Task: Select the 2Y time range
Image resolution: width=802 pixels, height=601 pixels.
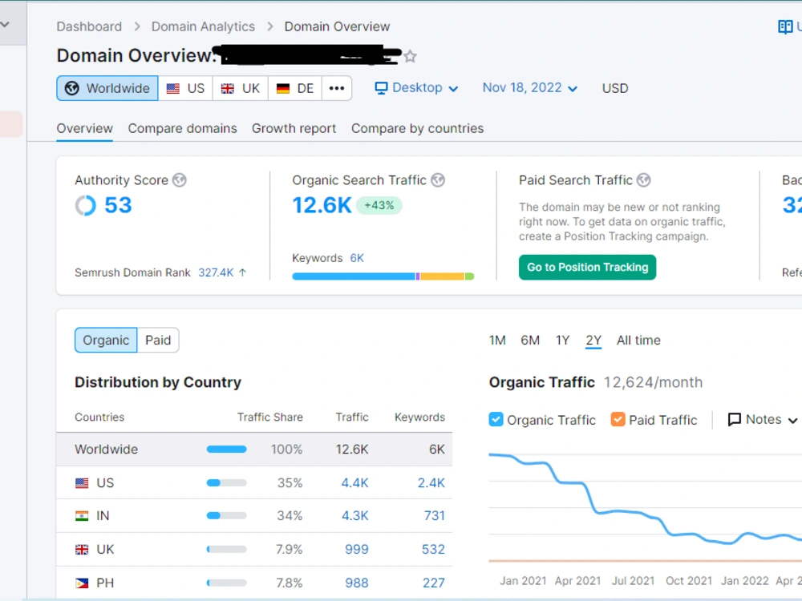Action: (593, 341)
